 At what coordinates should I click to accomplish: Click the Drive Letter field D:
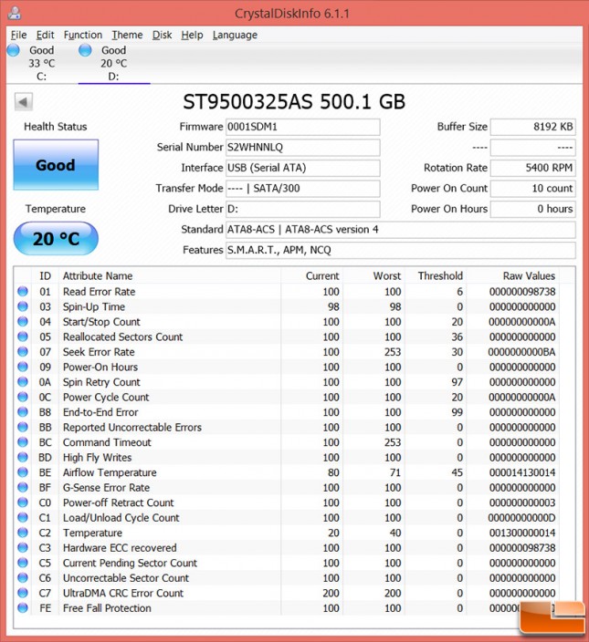pyautogui.click(x=302, y=209)
